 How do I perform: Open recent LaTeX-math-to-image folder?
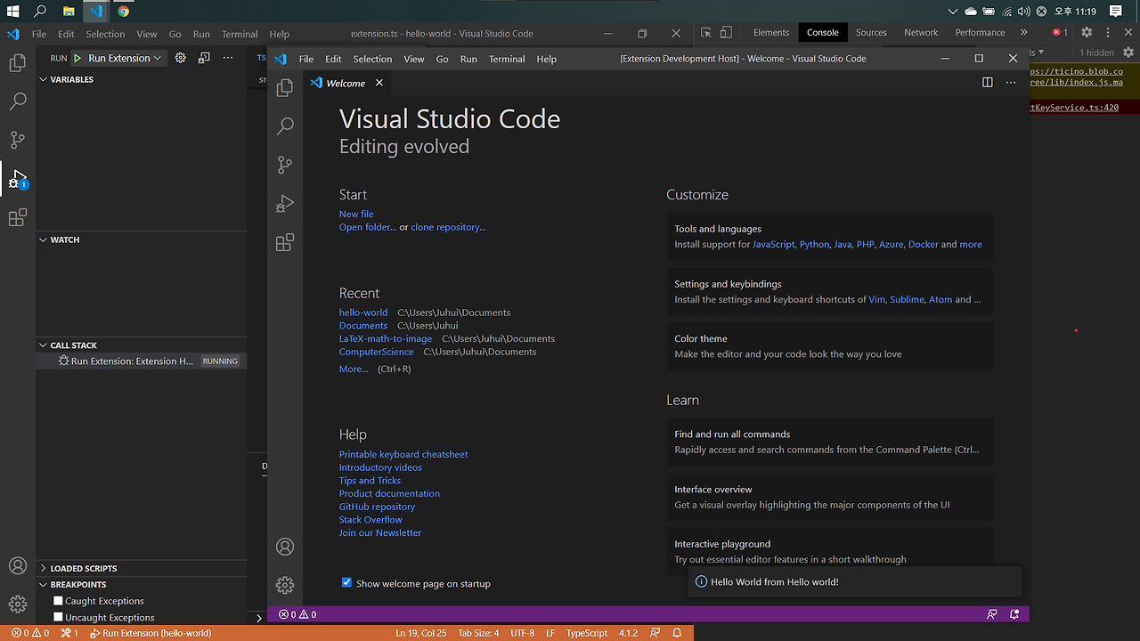click(386, 338)
